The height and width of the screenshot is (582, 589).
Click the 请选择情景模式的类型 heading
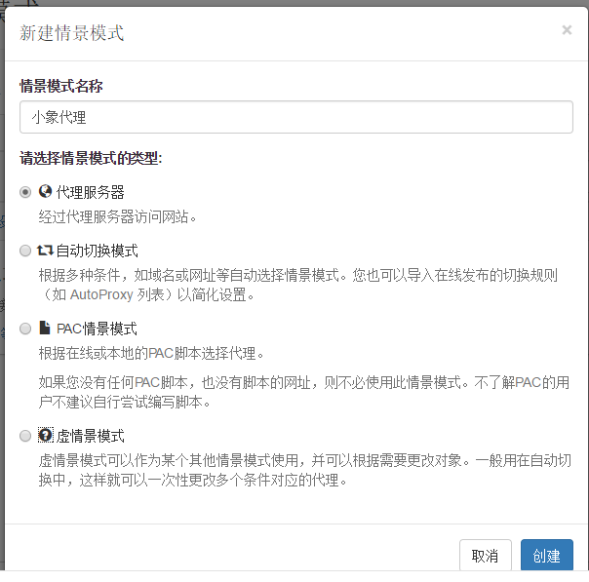pyautogui.click(x=91, y=157)
